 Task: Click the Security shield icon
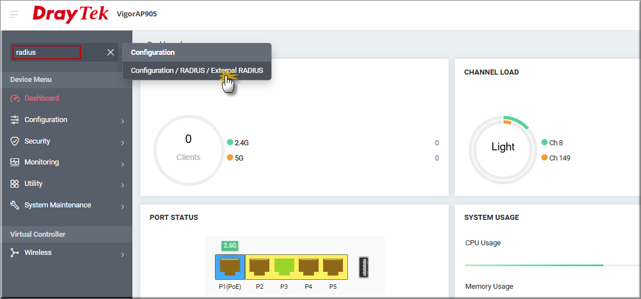tap(15, 141)
